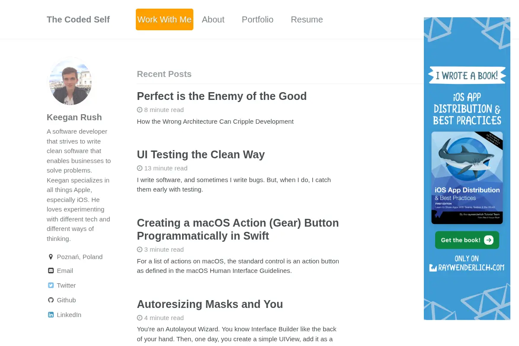The image size is (519, 346).
Task: Click the text 13 minute read
Action: pos(166,168)
